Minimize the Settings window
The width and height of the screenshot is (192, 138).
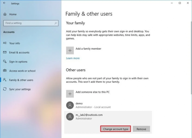(x=172, y=3)
